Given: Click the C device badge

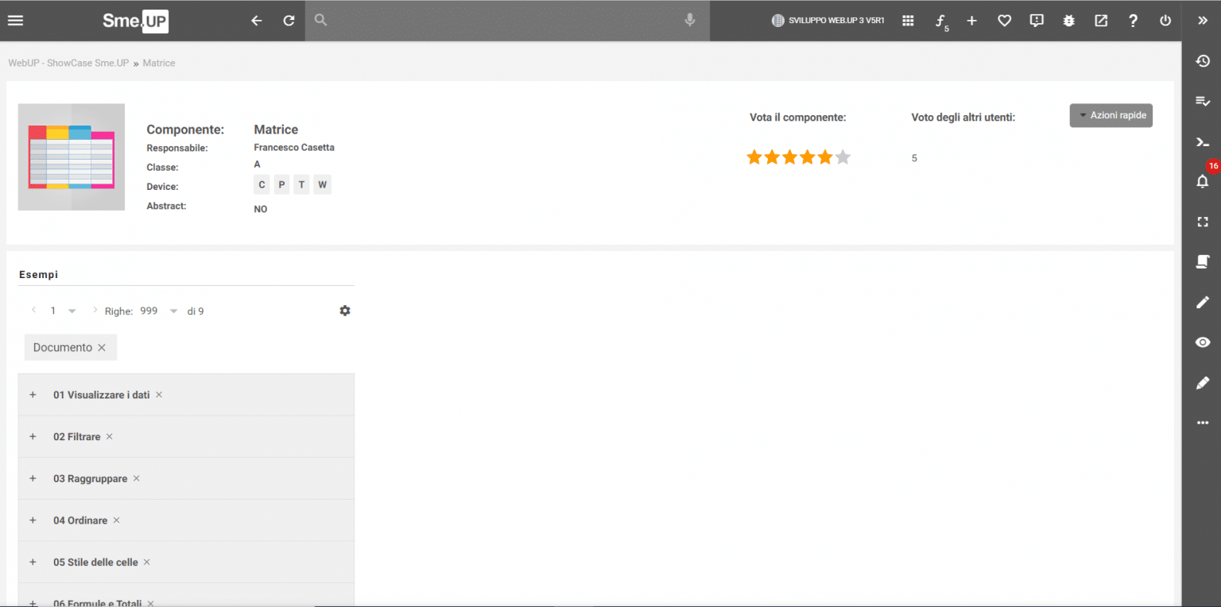Looking at the screenshot, I should tap(262, 185).
